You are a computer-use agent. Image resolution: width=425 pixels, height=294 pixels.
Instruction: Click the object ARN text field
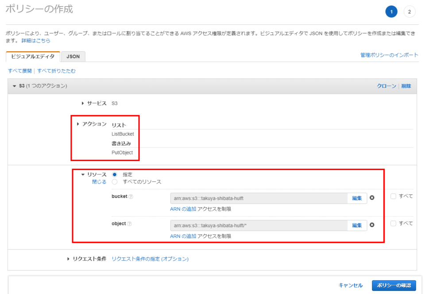tap(259, 225)
